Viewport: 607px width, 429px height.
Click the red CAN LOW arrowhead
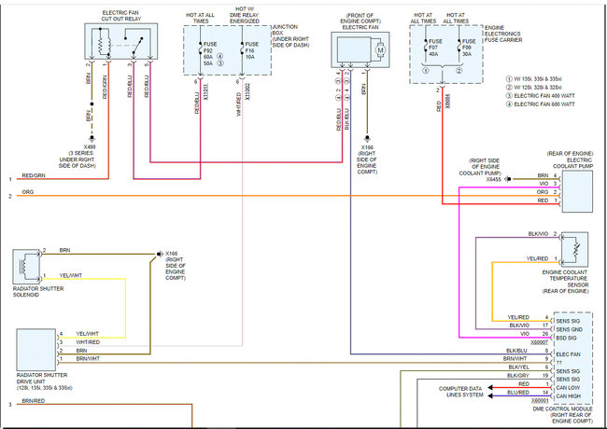click(490, 387)
